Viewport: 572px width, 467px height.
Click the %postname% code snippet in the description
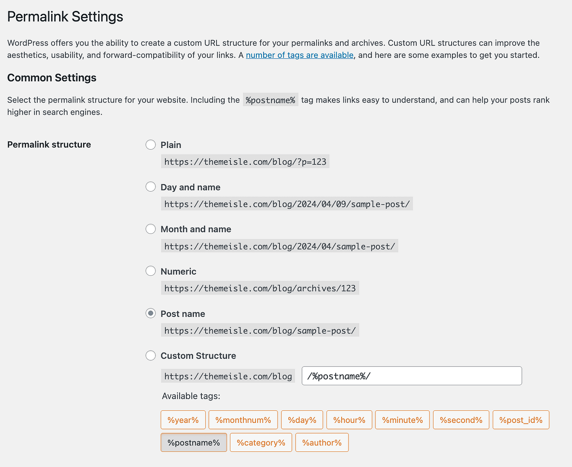[270, 99]
